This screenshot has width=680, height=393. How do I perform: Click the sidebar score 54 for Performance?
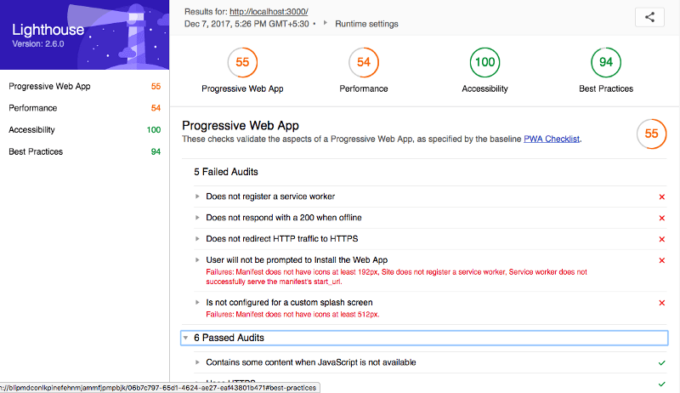pyautogui.click(x=156, y=108)
